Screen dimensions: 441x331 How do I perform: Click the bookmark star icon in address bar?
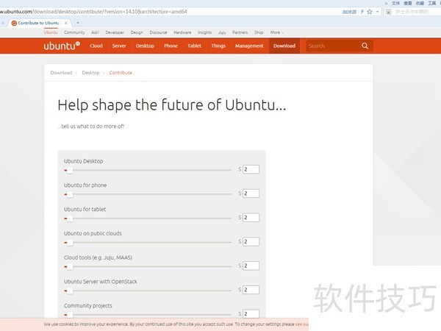point(370,12)
